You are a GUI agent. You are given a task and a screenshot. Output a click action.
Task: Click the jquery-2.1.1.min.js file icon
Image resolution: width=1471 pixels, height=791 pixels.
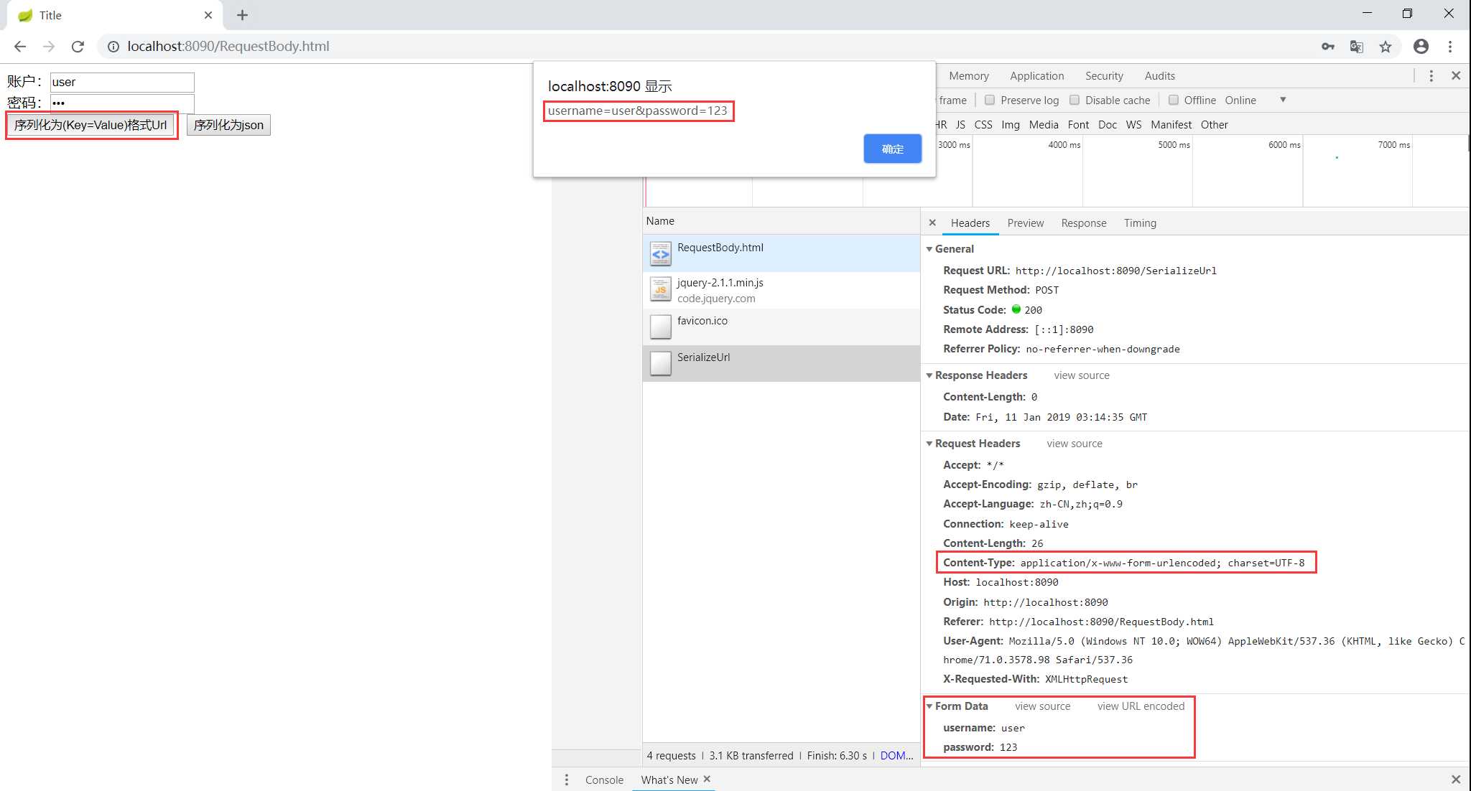[x=659, y=289]
